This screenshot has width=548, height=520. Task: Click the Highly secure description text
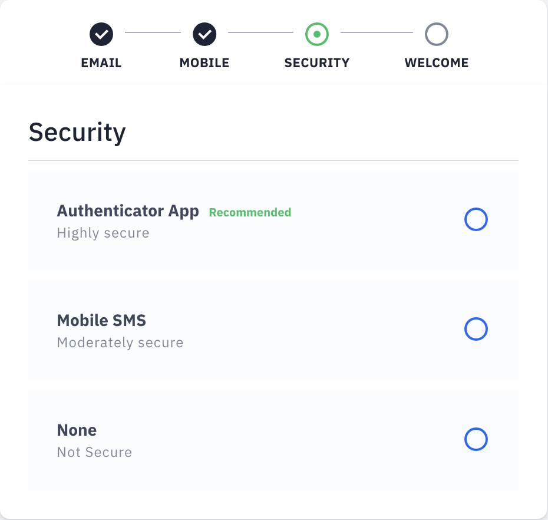[103, 233]
